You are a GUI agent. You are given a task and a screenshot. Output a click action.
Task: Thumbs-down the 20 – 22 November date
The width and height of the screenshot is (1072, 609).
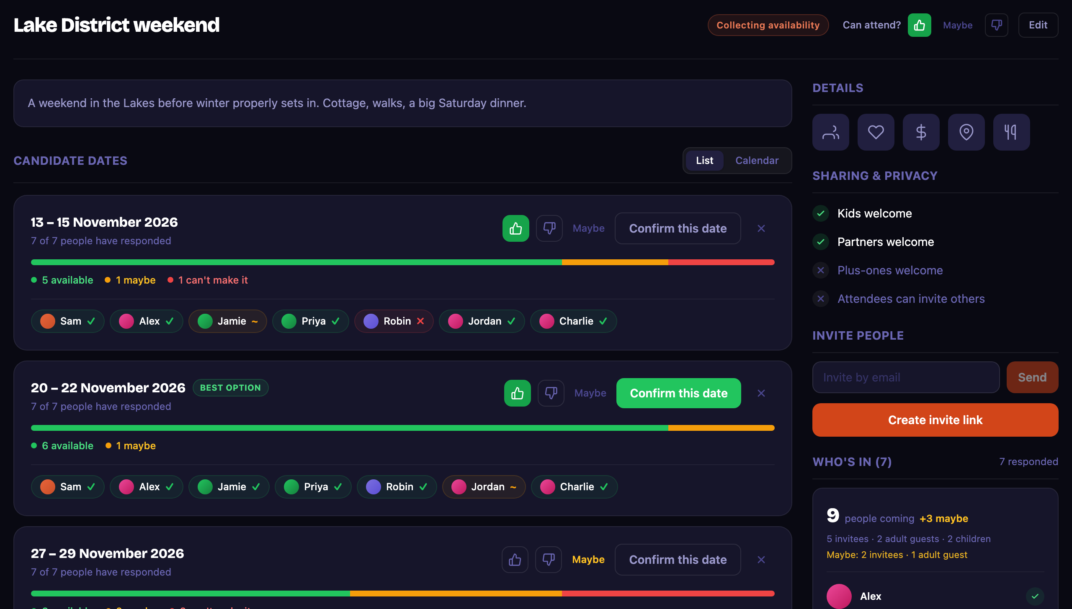coord(551,393)
